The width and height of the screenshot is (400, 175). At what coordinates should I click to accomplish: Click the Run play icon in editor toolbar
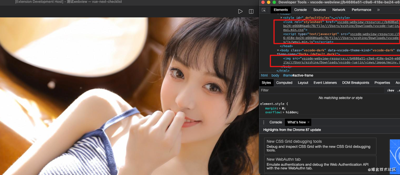point(240,11)
